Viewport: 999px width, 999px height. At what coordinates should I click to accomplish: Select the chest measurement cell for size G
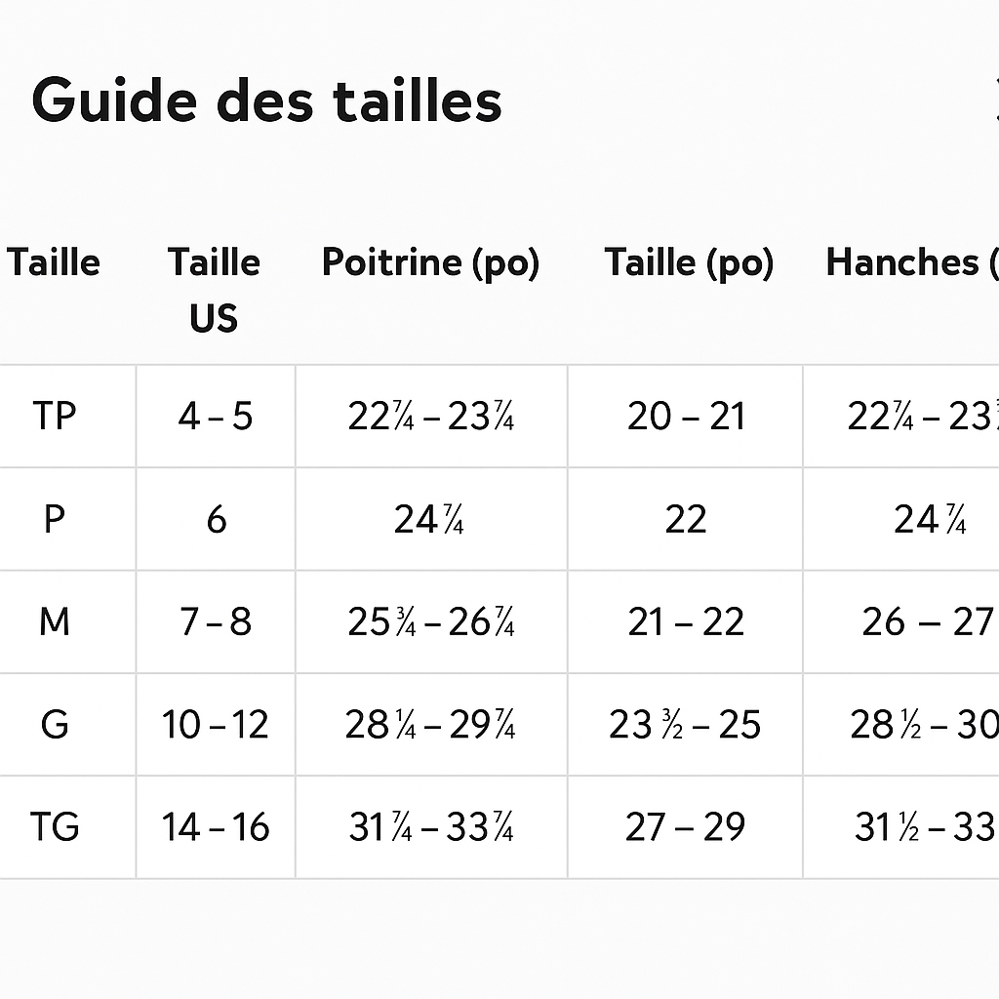coord(430,725)
